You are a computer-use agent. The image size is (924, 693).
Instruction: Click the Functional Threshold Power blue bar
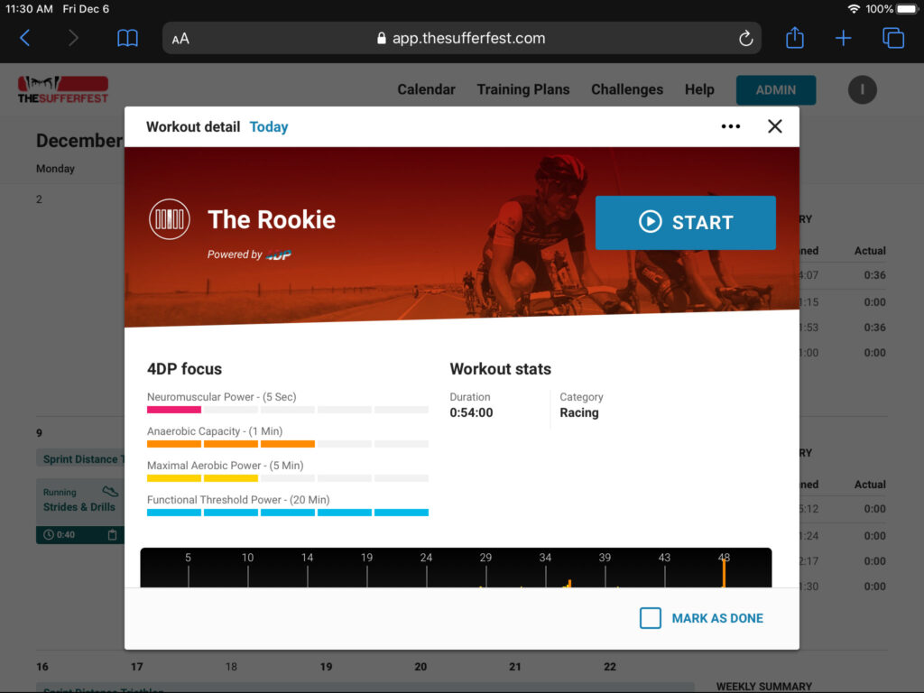pos(288,513)
